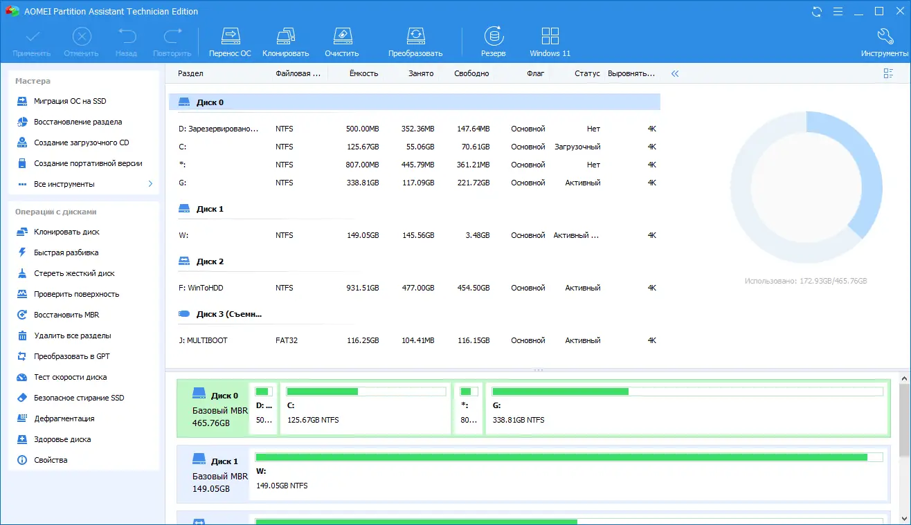Image resolution: width=911 pixels, height=525 pixels.
Task: Open the Восстановление раздела wizard
Action: point(69,122)
